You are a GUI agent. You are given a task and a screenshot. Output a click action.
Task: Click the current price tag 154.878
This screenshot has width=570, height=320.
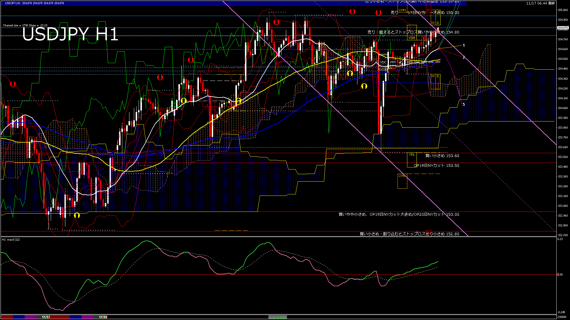point(563,28)
